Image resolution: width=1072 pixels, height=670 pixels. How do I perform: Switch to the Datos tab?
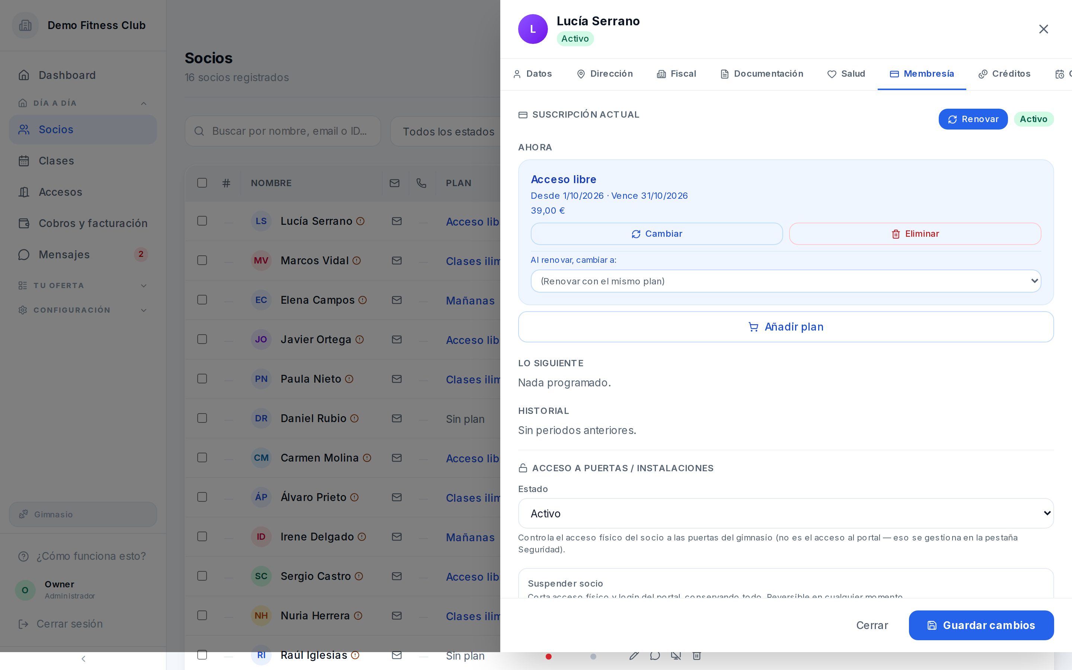tap(532, 74)
